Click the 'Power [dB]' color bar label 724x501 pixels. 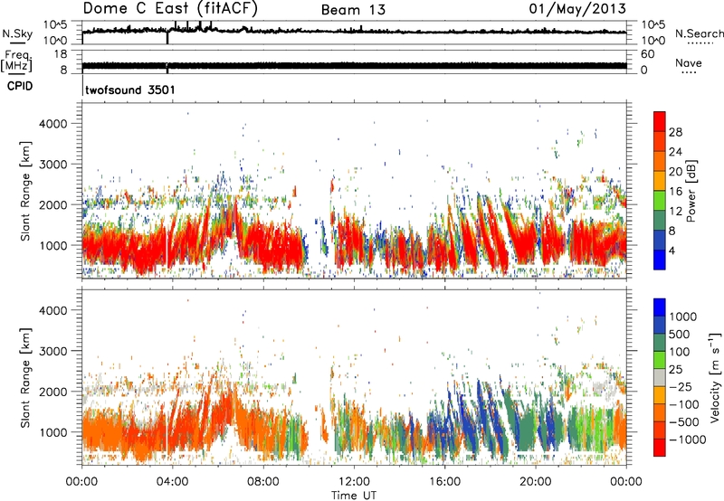pos(691,191)
